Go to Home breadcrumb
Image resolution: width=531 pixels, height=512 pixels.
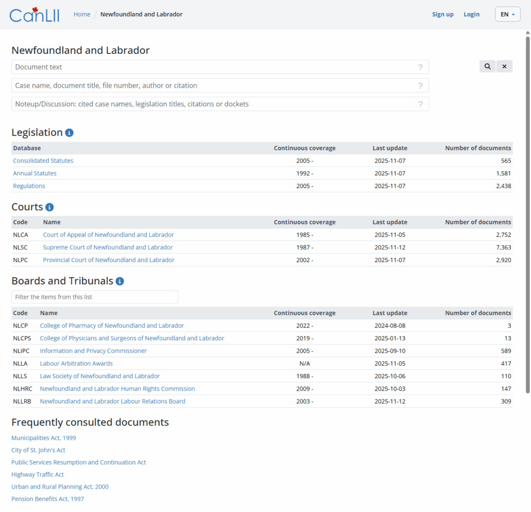click(82, 15)
